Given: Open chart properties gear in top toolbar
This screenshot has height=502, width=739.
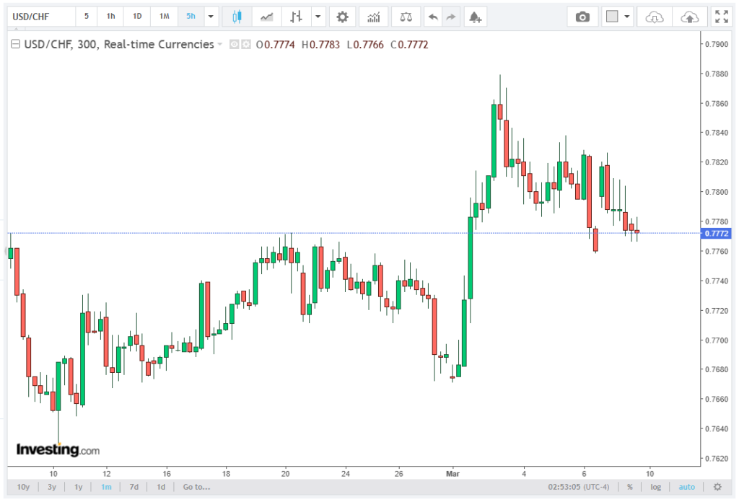Looking at the screenshot, I should click(x=342, y=17).
